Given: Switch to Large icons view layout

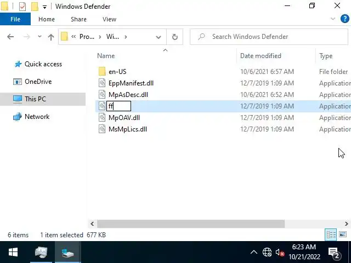Looking at the screenshot, I should 343,235.
